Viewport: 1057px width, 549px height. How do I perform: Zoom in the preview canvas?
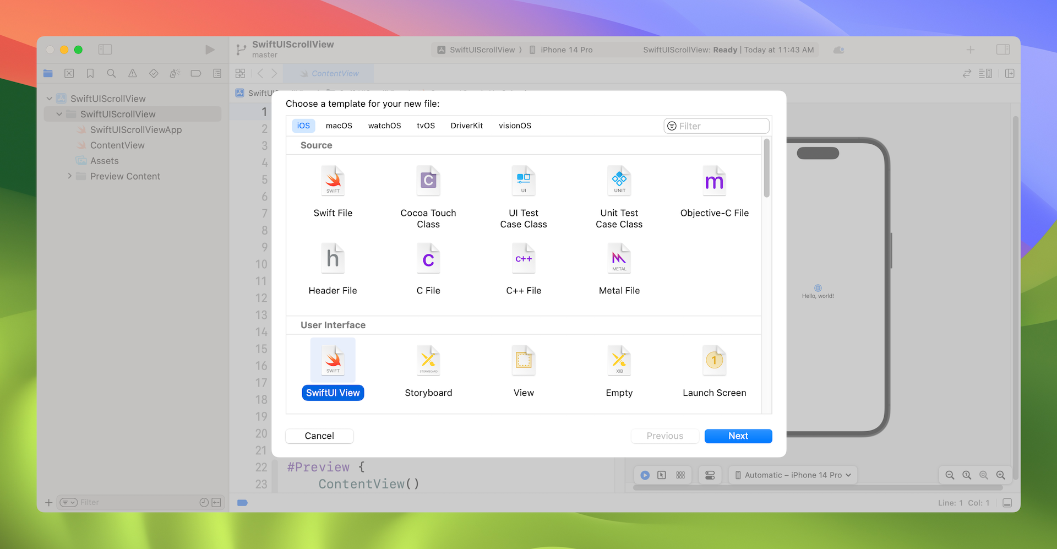[1001, 475]
